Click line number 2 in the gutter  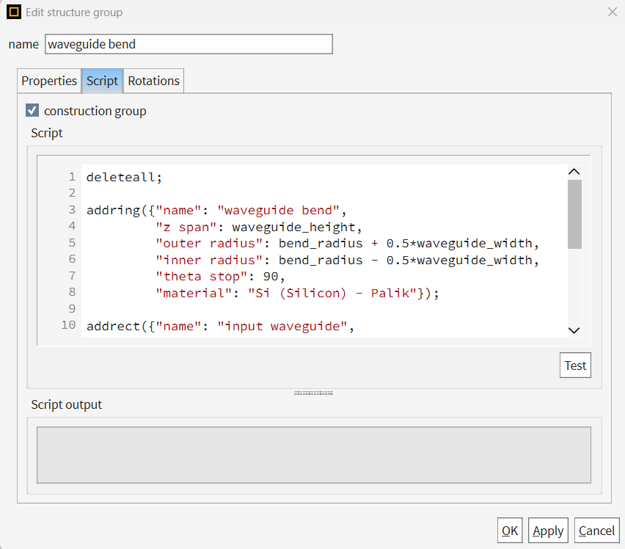point(72,193)
